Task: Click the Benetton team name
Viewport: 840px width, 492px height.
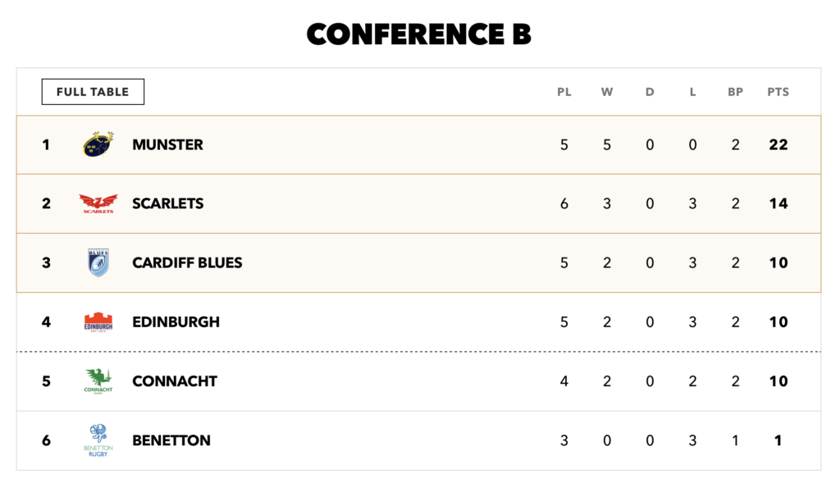Action: [171, 440]
